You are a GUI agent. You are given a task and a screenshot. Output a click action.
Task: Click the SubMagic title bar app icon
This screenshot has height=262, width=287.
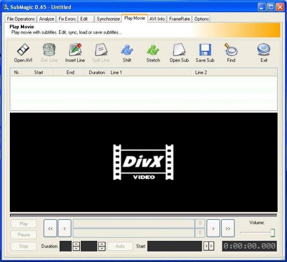(x=6, y=7)
